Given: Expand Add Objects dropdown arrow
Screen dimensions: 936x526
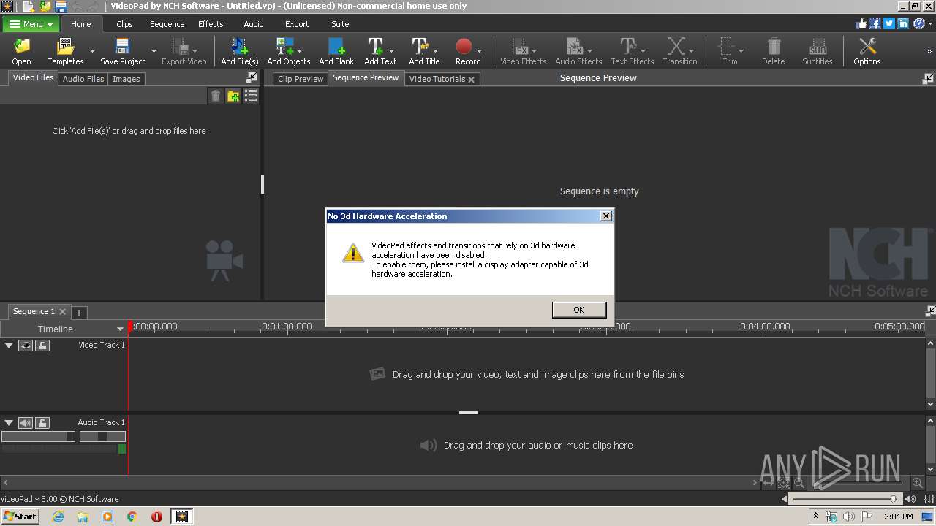Looking at the screenshot, I should pyautogui.click(x=301, y=50).
